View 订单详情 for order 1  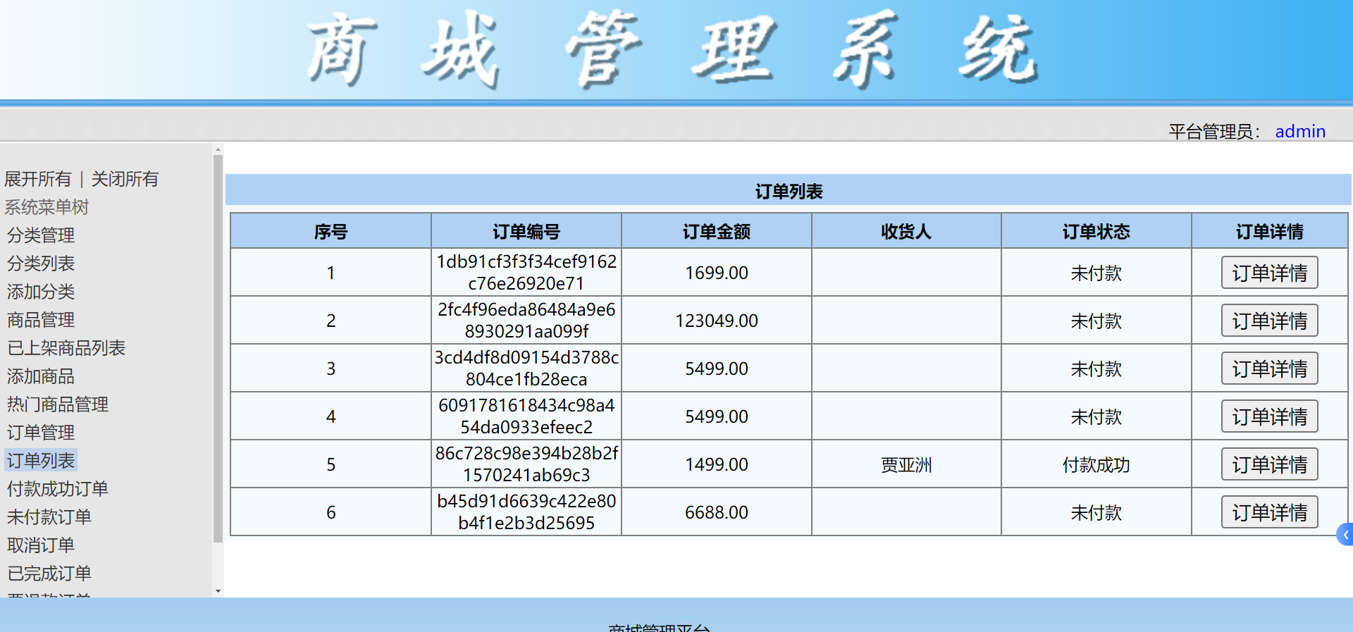point(1269,273)
